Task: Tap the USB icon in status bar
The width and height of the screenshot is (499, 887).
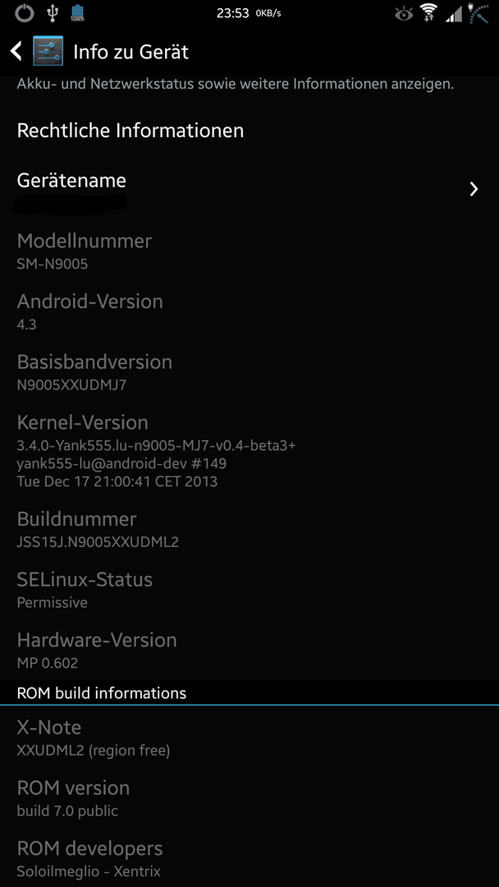Action: pos(53,13)
